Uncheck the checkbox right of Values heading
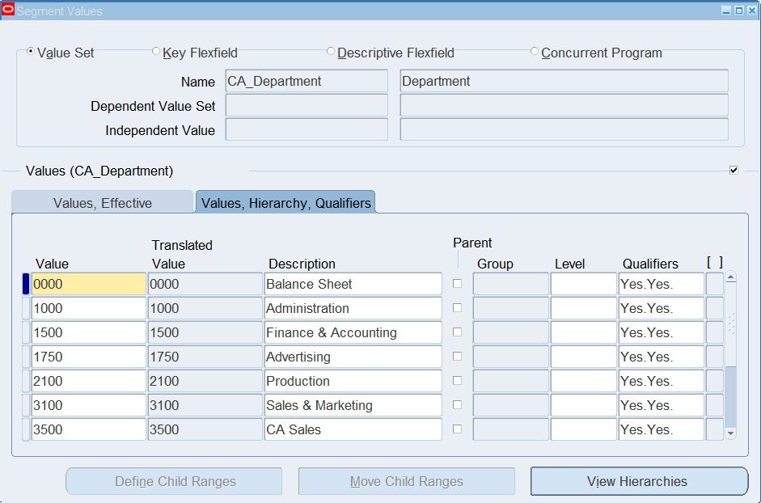Screen dimensions: 761x503 [734, 170]
